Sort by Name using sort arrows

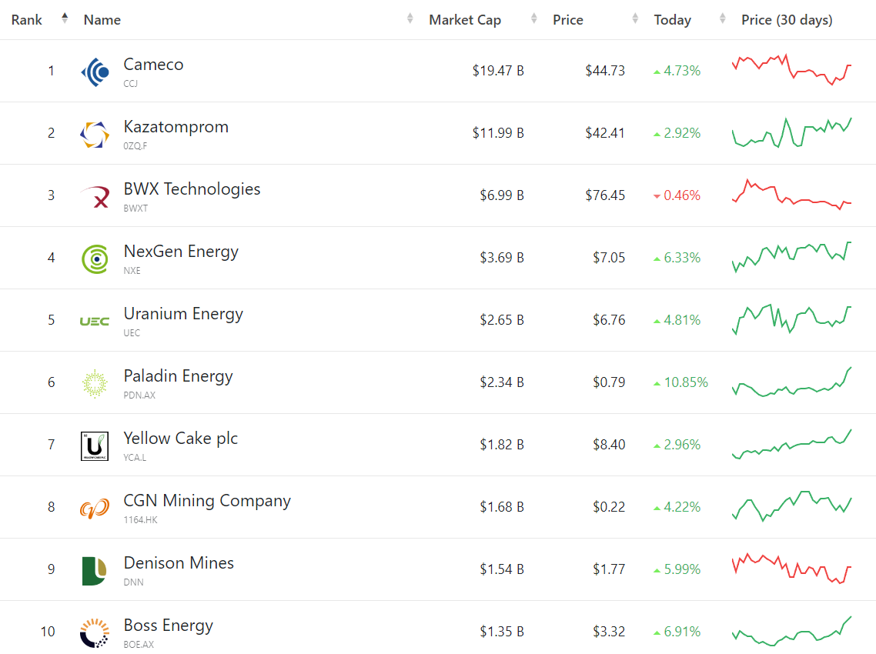[x=410, y=19]
